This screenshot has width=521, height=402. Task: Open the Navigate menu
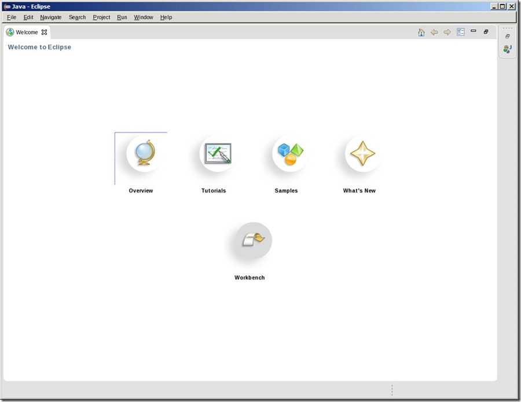point(51,17)
